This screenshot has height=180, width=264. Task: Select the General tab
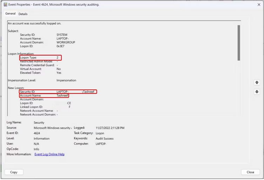[10, 14]
